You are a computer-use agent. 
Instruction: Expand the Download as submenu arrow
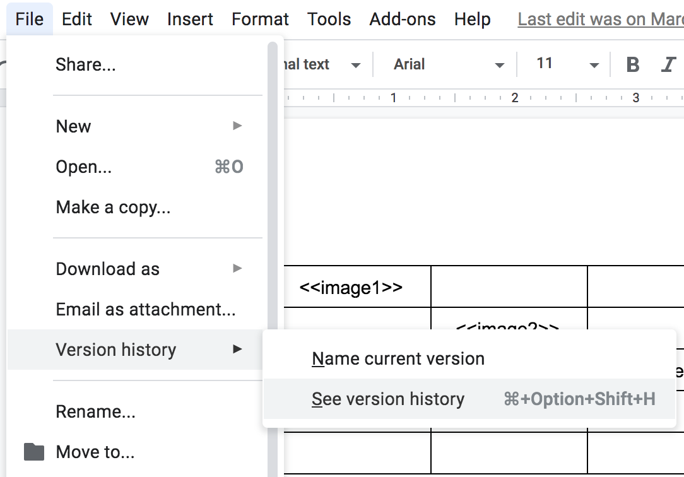pyautogui.click(x=237, y=269)
